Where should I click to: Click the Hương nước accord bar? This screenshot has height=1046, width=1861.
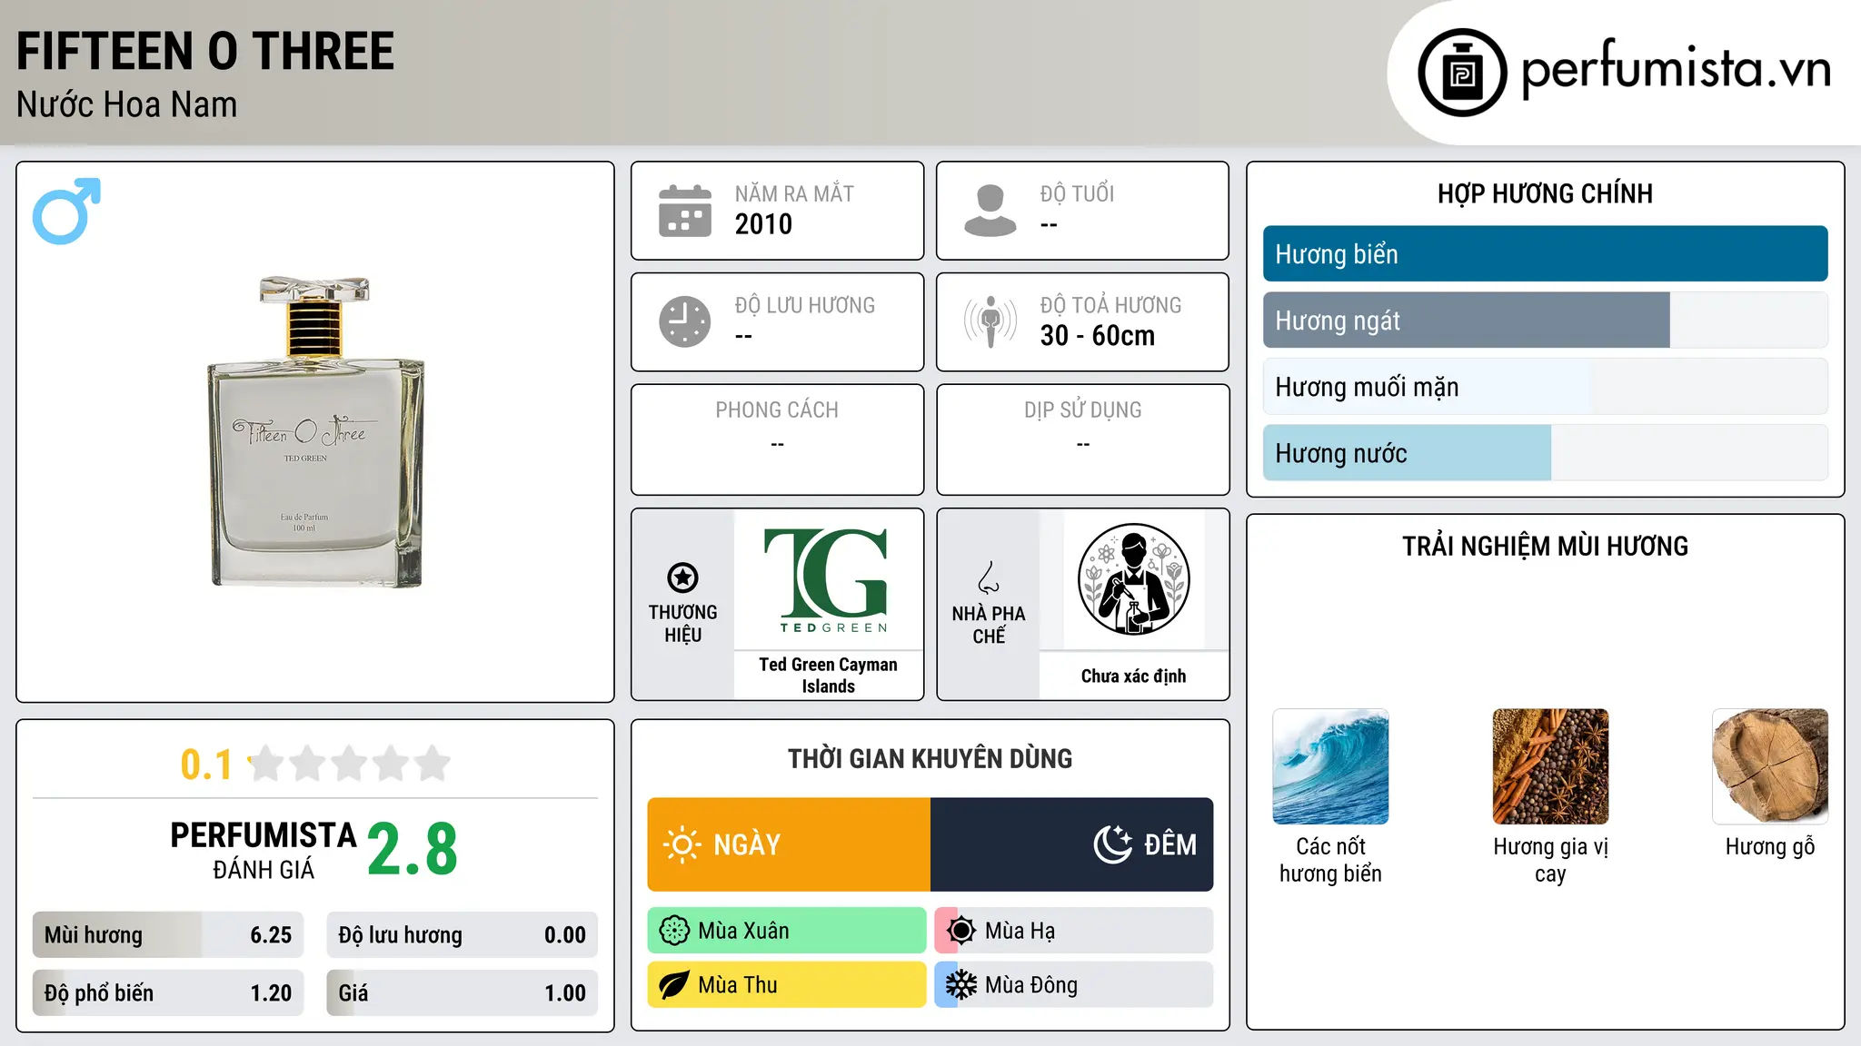coord(1546,453)
